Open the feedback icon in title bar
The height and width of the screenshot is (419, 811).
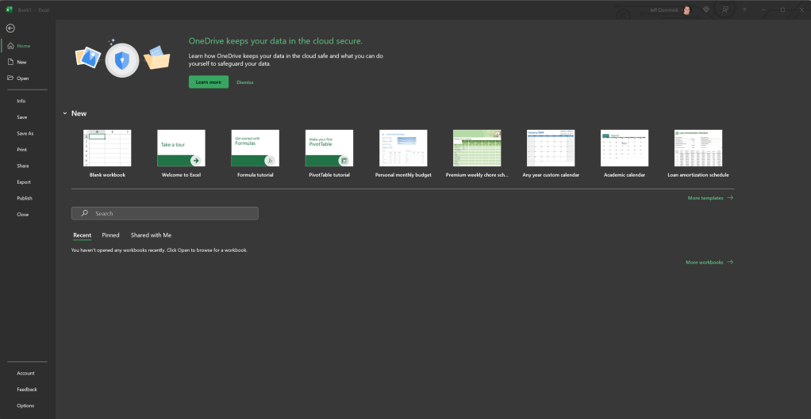point(724,10)
